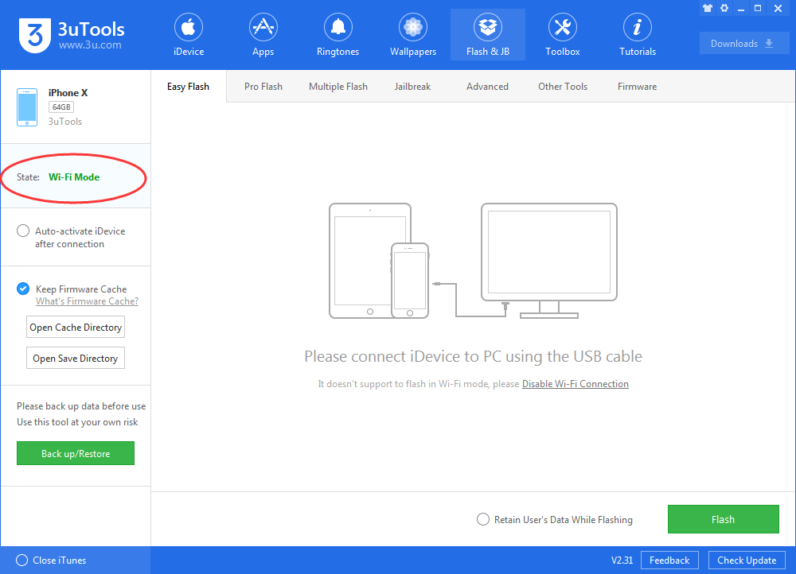
Task: Maximize the 3uTools window
Action: [x=758, y=8]
